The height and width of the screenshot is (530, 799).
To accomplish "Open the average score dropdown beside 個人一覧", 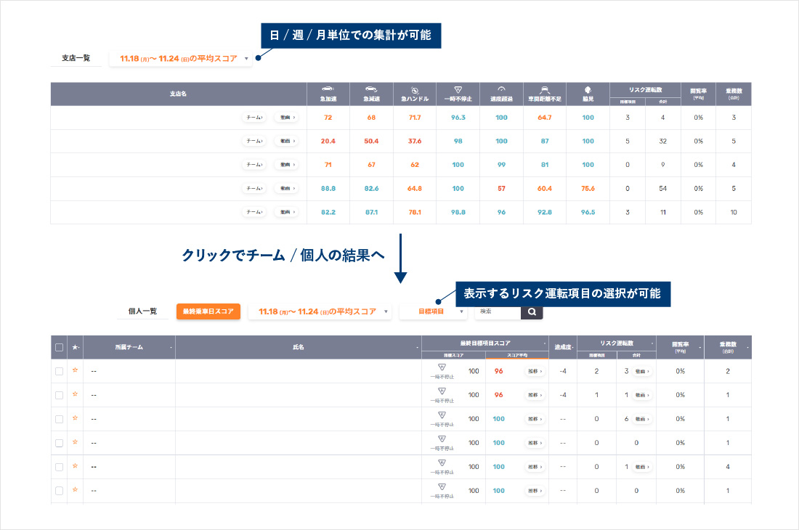I will tap(320, 311).
